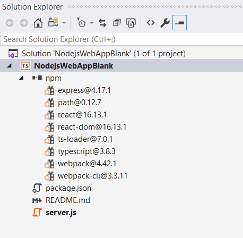
Task: Click the react-dom package icon
Action: 49,127
